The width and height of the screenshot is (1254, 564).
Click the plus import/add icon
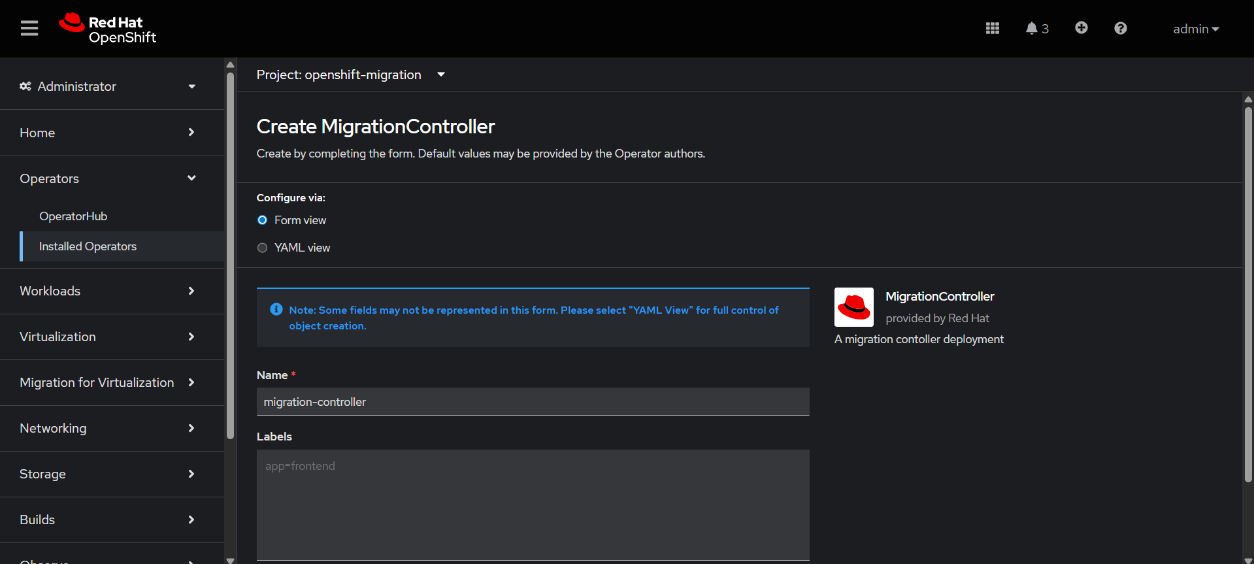tap(1081, 27)
